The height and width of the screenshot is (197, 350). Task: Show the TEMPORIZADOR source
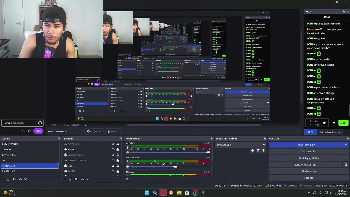(113, 160)
